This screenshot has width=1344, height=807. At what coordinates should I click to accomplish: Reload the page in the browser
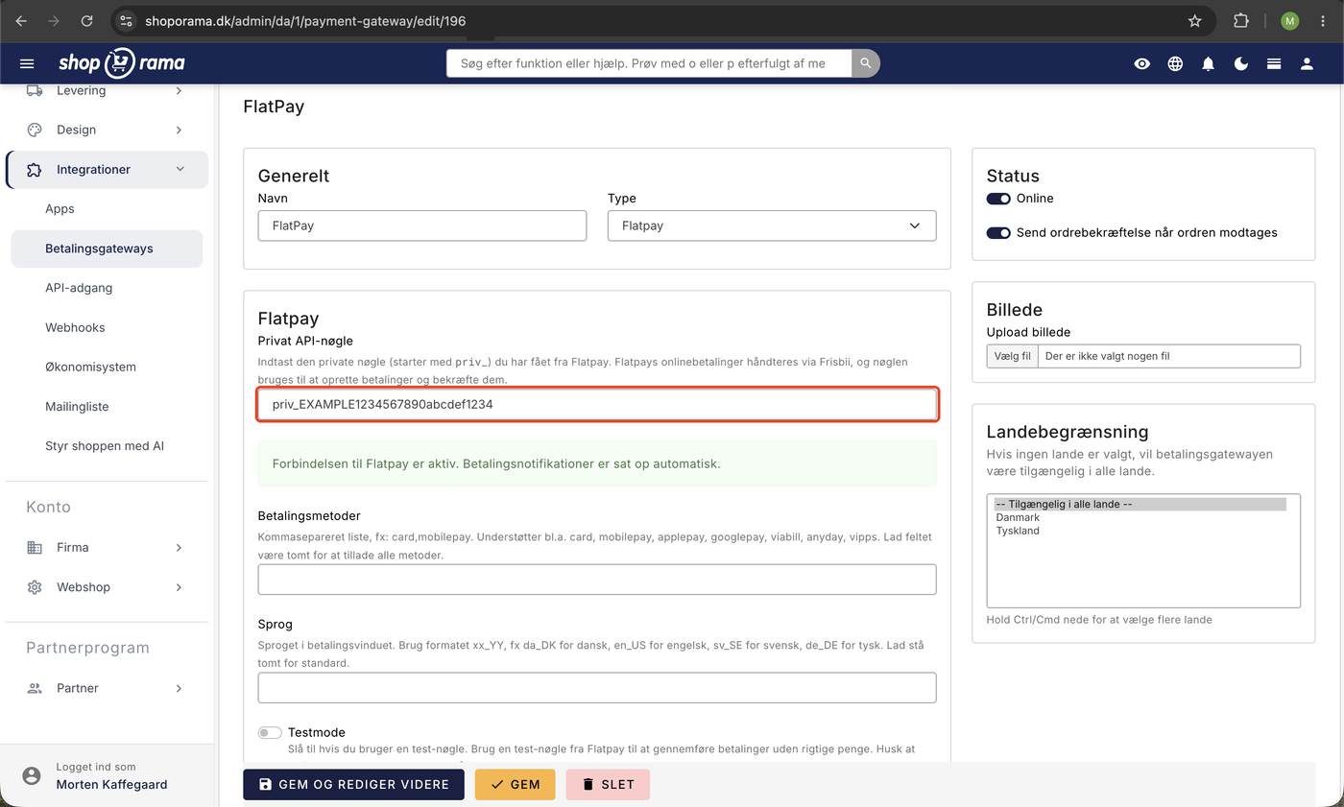coord(86,20)
